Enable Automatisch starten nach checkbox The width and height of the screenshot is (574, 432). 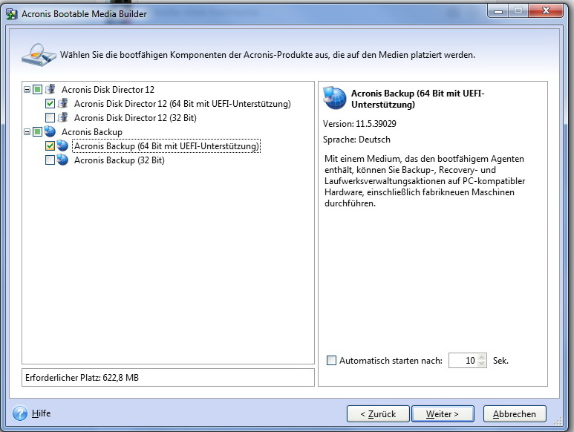(x=331, y=360)
